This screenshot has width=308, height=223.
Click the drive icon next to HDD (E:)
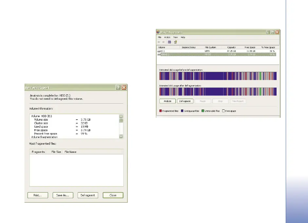point(159,54)
